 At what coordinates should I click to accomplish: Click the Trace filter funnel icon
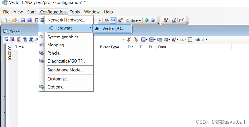tap(25, 39)
